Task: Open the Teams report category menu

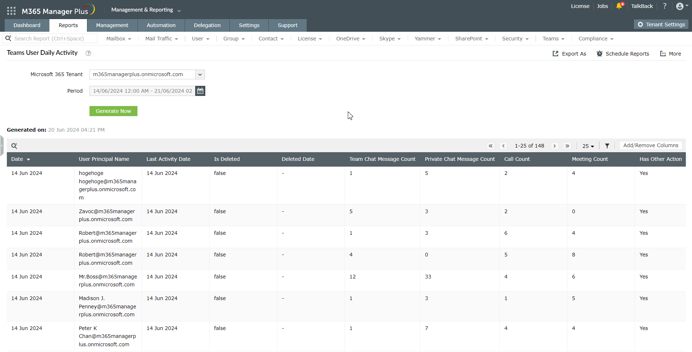Action: tap(553, 39)
